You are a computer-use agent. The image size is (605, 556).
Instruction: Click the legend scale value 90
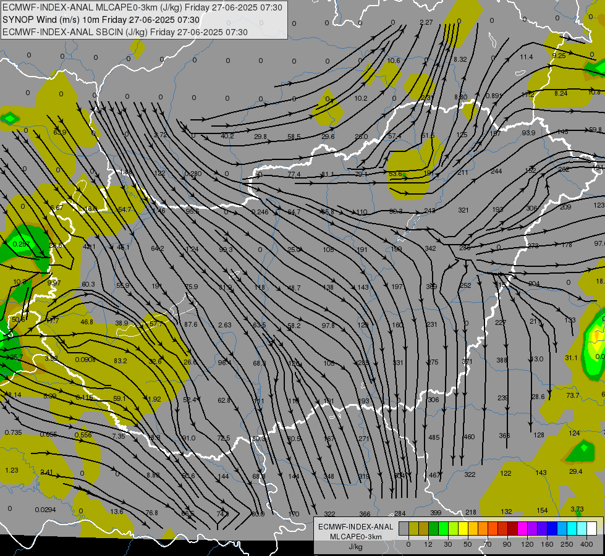[507, 544]
